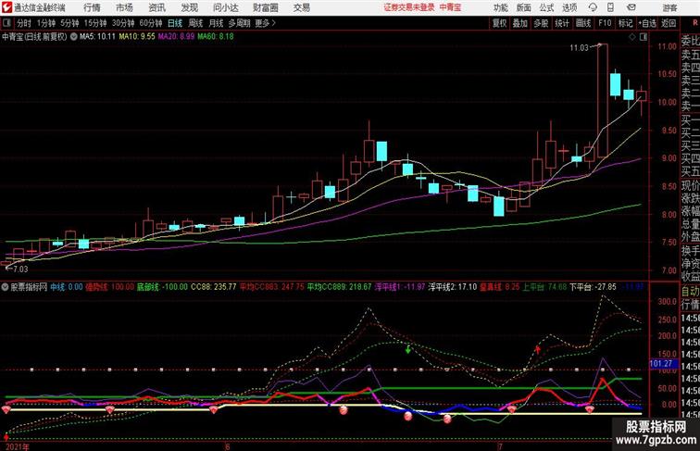Switch to 1分钟 period

[x=46, y=23]
